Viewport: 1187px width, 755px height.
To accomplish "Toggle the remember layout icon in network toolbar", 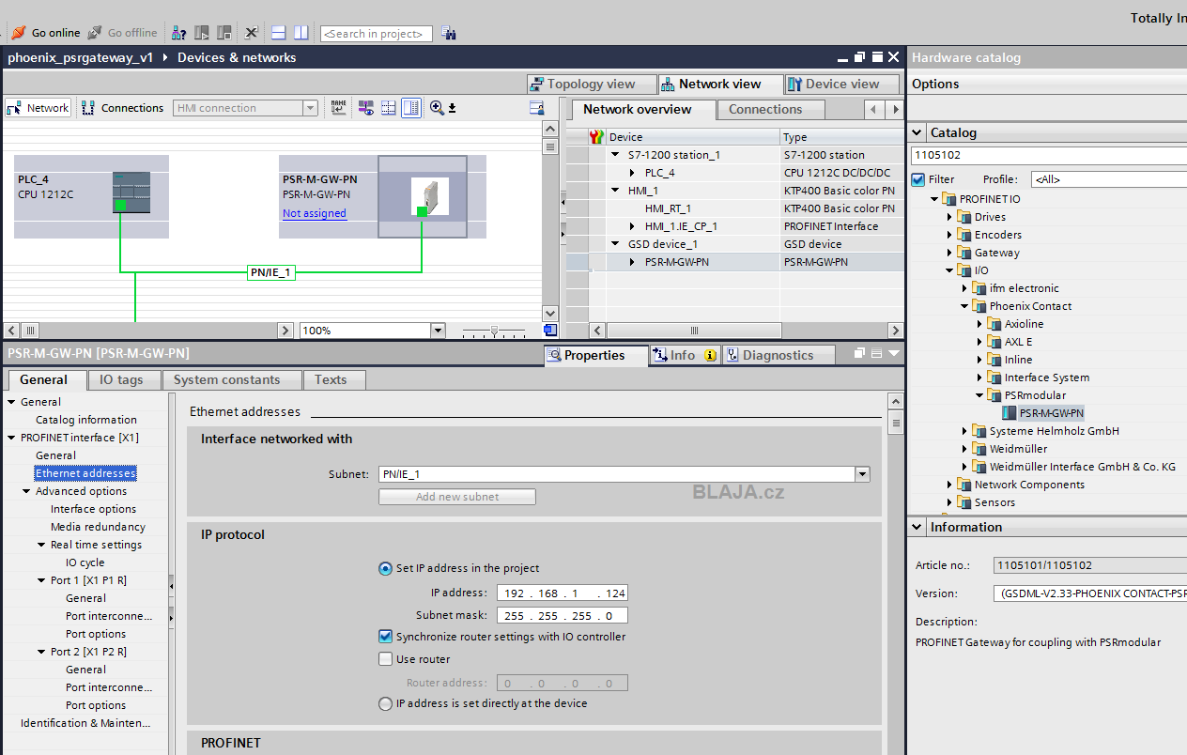I will click(411, 108).
